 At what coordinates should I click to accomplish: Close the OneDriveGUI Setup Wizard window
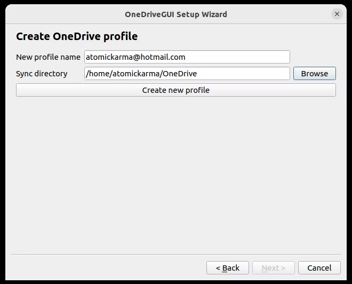pyautogui.click(x=337, y=14)
